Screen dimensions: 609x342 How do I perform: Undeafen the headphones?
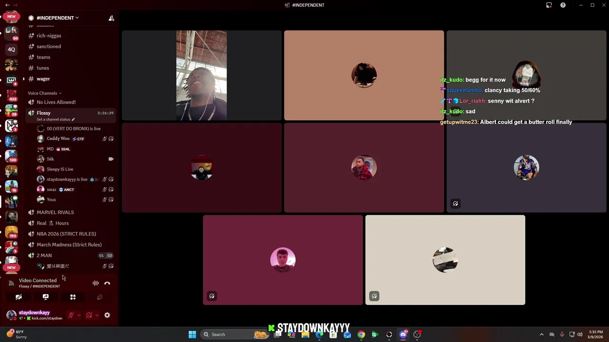pos(89,315)
